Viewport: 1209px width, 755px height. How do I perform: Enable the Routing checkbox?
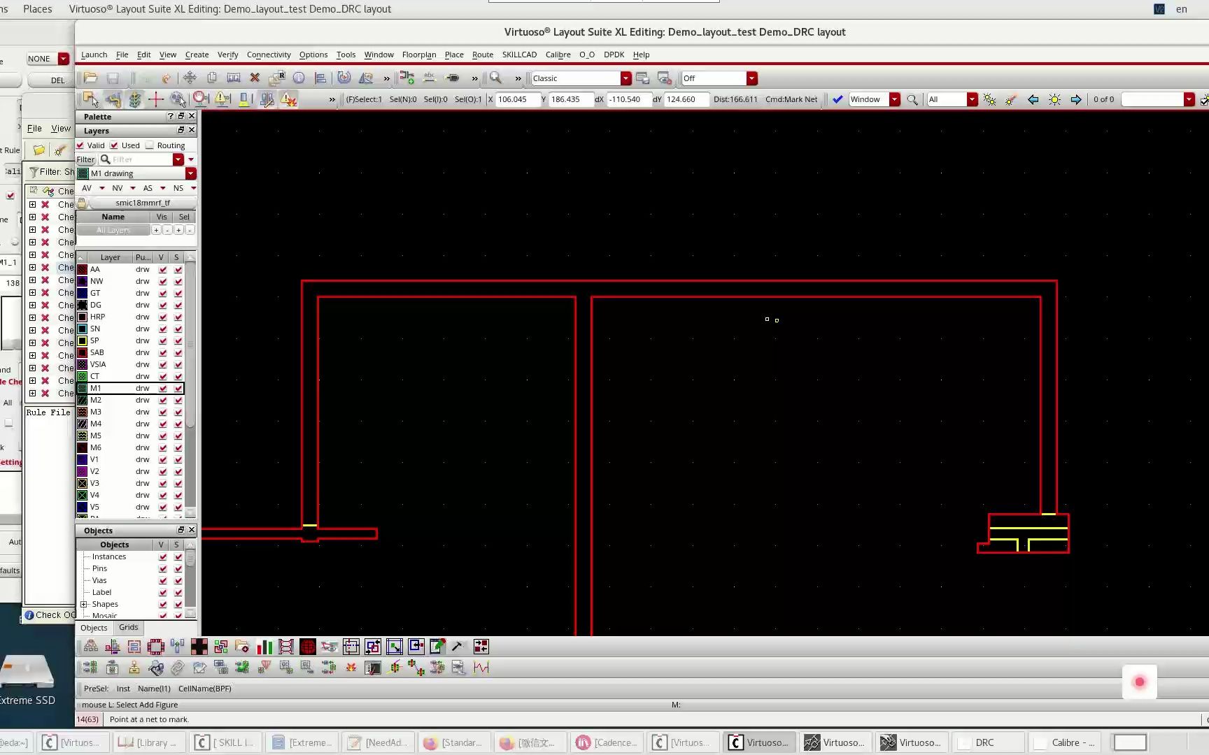click(x=150, y=145)
